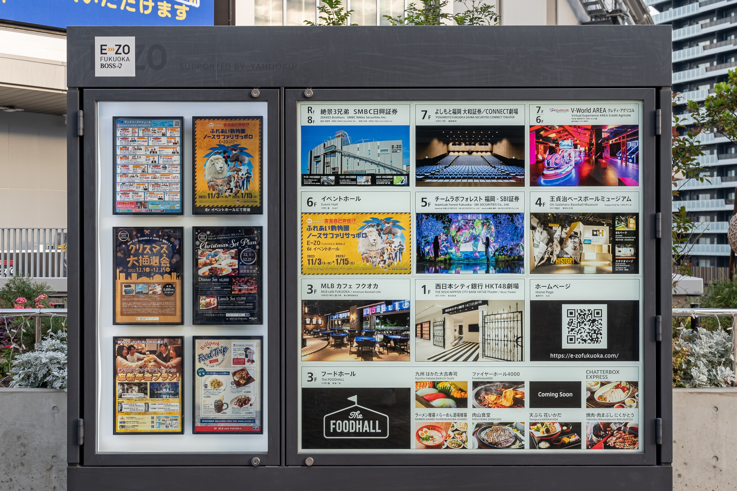The width and height of the screenshot is (737, 491).
Task: Click the E-ZO Fukuoka BOSS logo
Action: click(x=115, y=56)
